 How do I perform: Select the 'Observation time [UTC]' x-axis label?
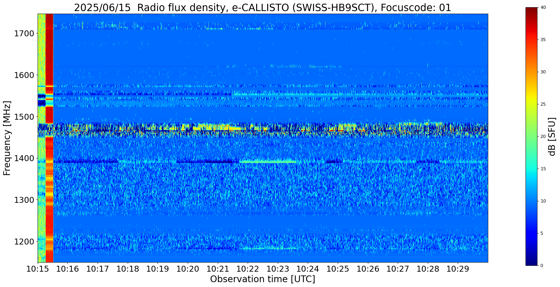(263, 279)
